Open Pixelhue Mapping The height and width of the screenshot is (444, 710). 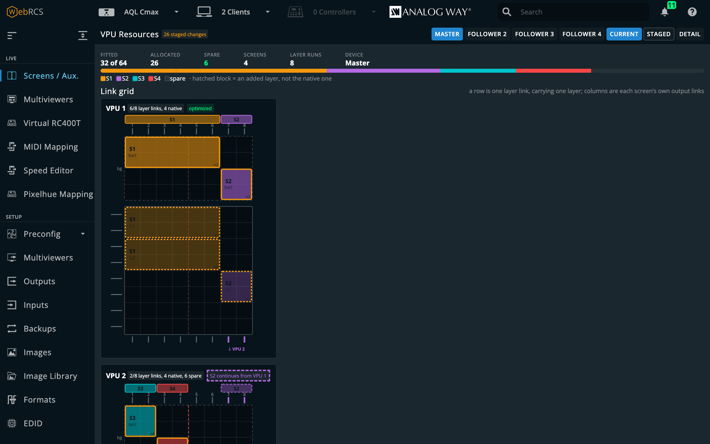point(47,194)
